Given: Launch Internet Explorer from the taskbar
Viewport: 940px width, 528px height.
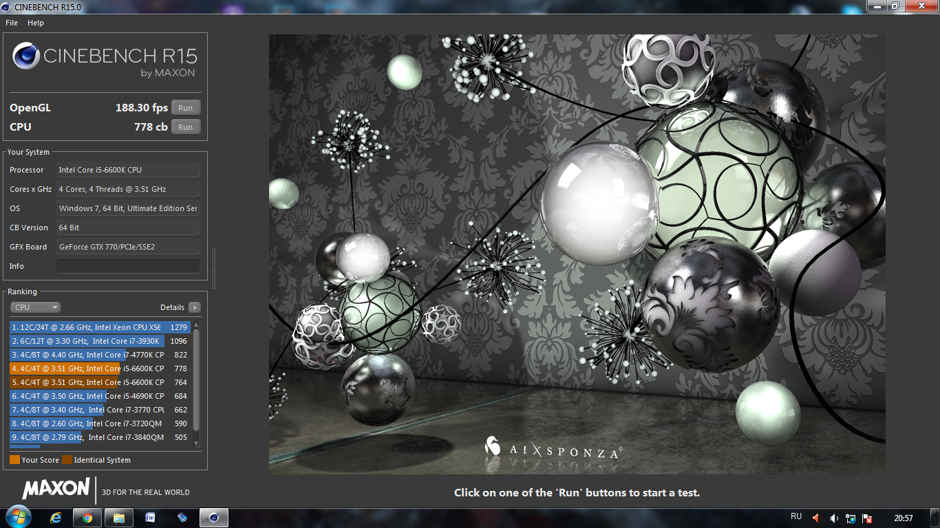Looking at the screenshot, I should coord(56,518).
